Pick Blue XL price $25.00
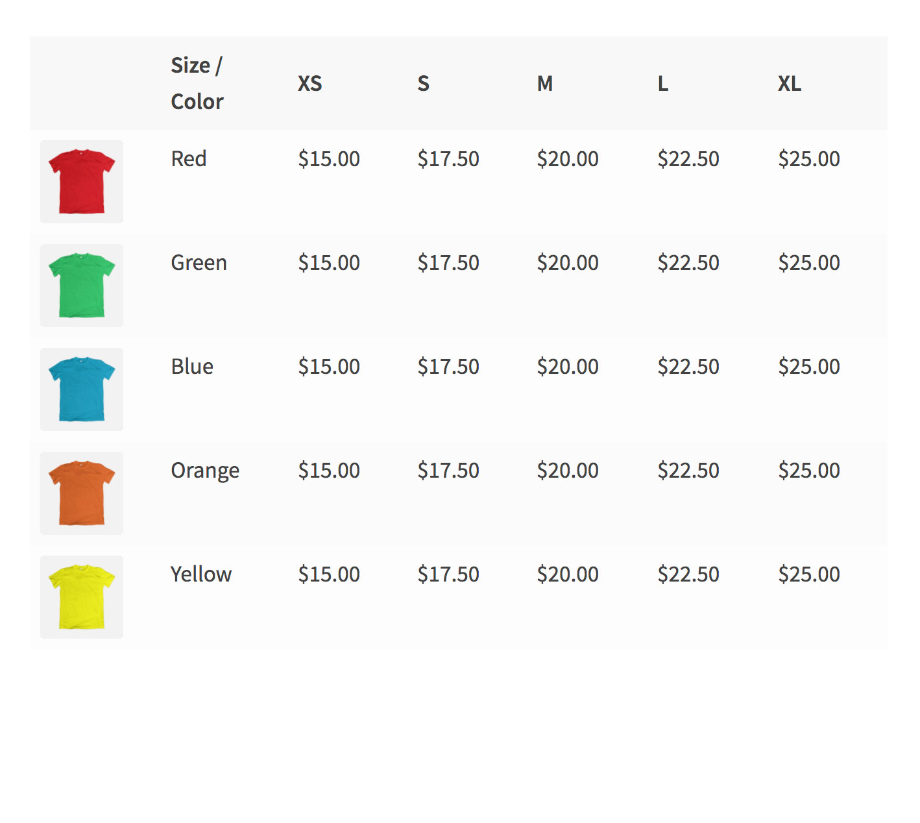Image resolution: width=920 pixels, height=823 pixels. [x=809, y=367]
